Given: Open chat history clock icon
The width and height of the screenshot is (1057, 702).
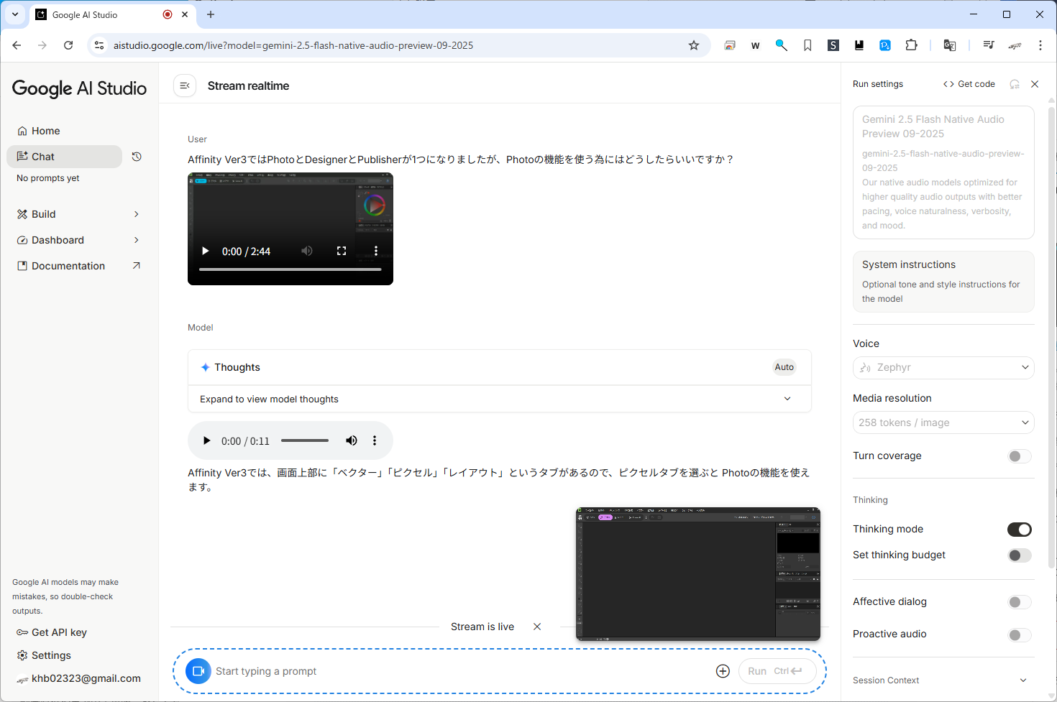Looking at the screenshot, I should pos(137,157).
